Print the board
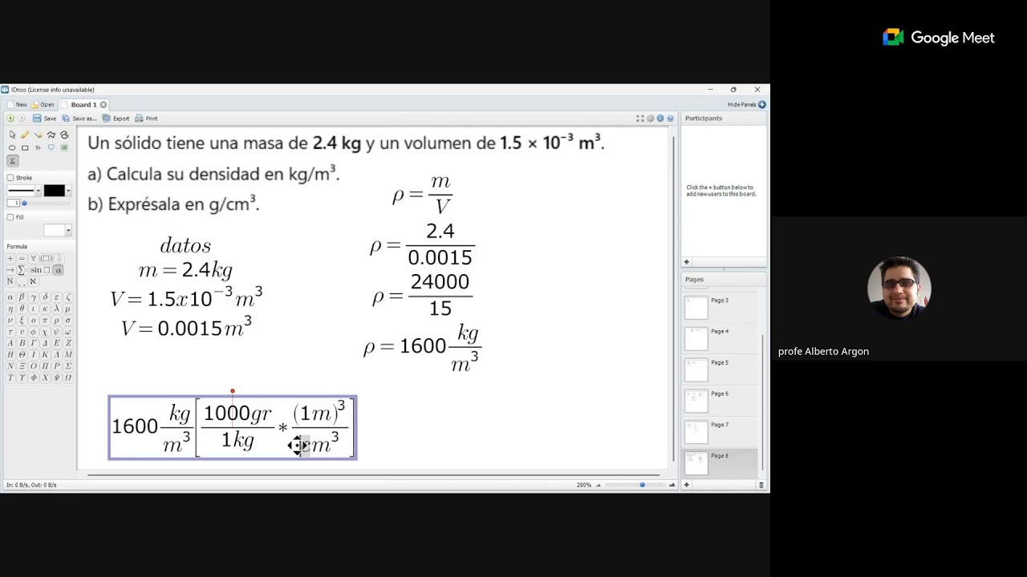Image resolution: width=1027 pixels, height=577 pixels. coord(146,119)
